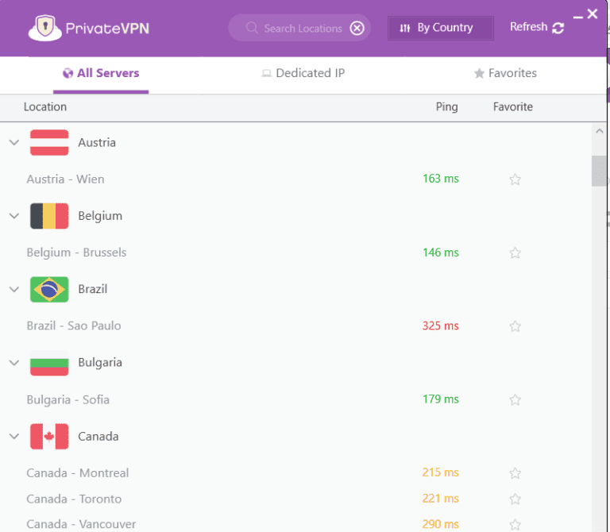
Task: Open the Favorites tab
Action: pos(505,73)
